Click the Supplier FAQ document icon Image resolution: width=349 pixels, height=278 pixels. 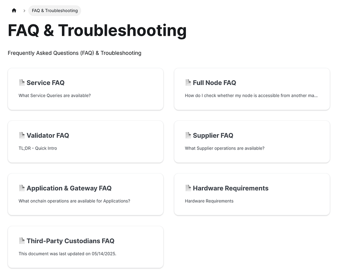(x=188, y=135)
